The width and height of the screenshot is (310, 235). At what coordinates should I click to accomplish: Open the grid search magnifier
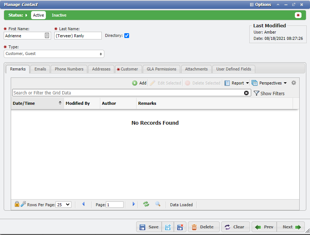[158, 204]
